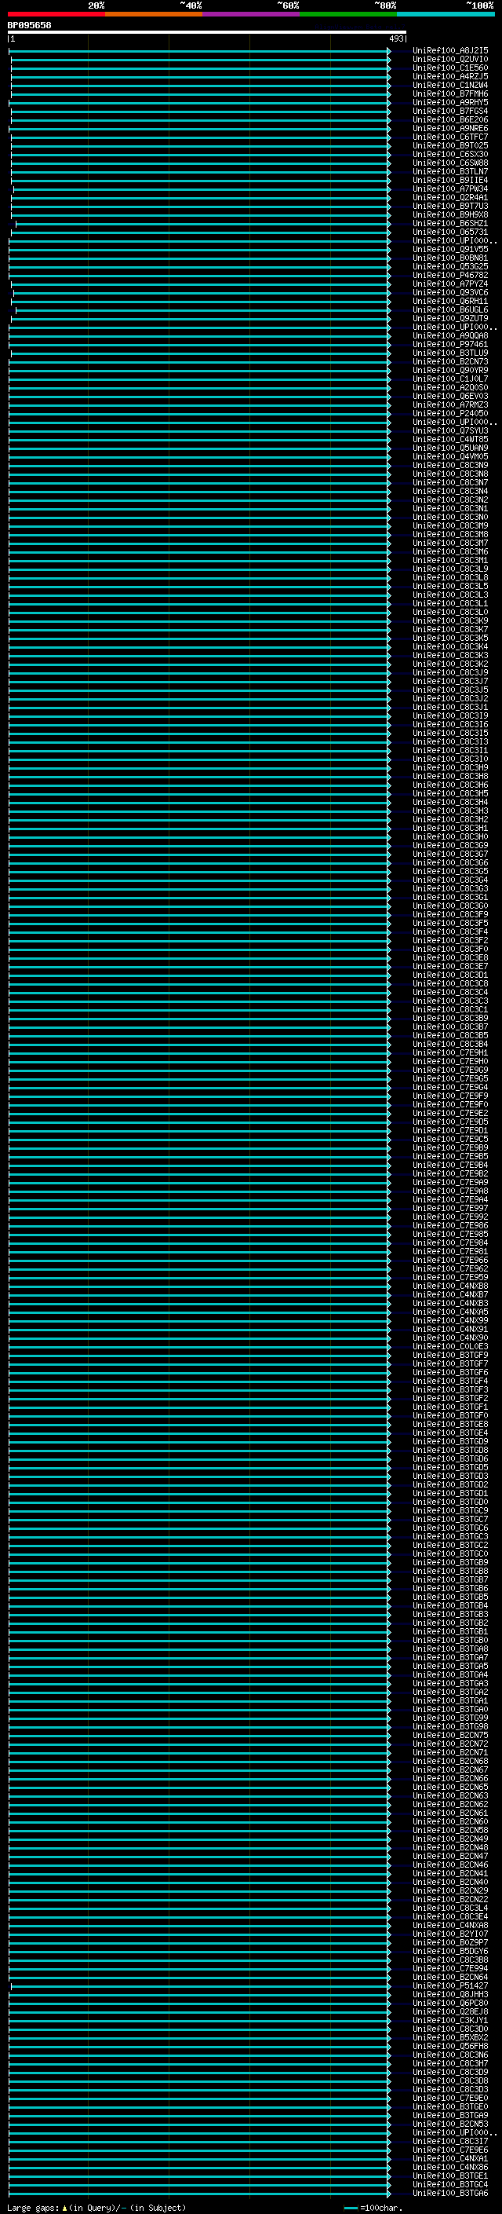Select hit UniRef100_Q56FH8
Viewport: 502px width, 2214px height.
point(450,2047)
